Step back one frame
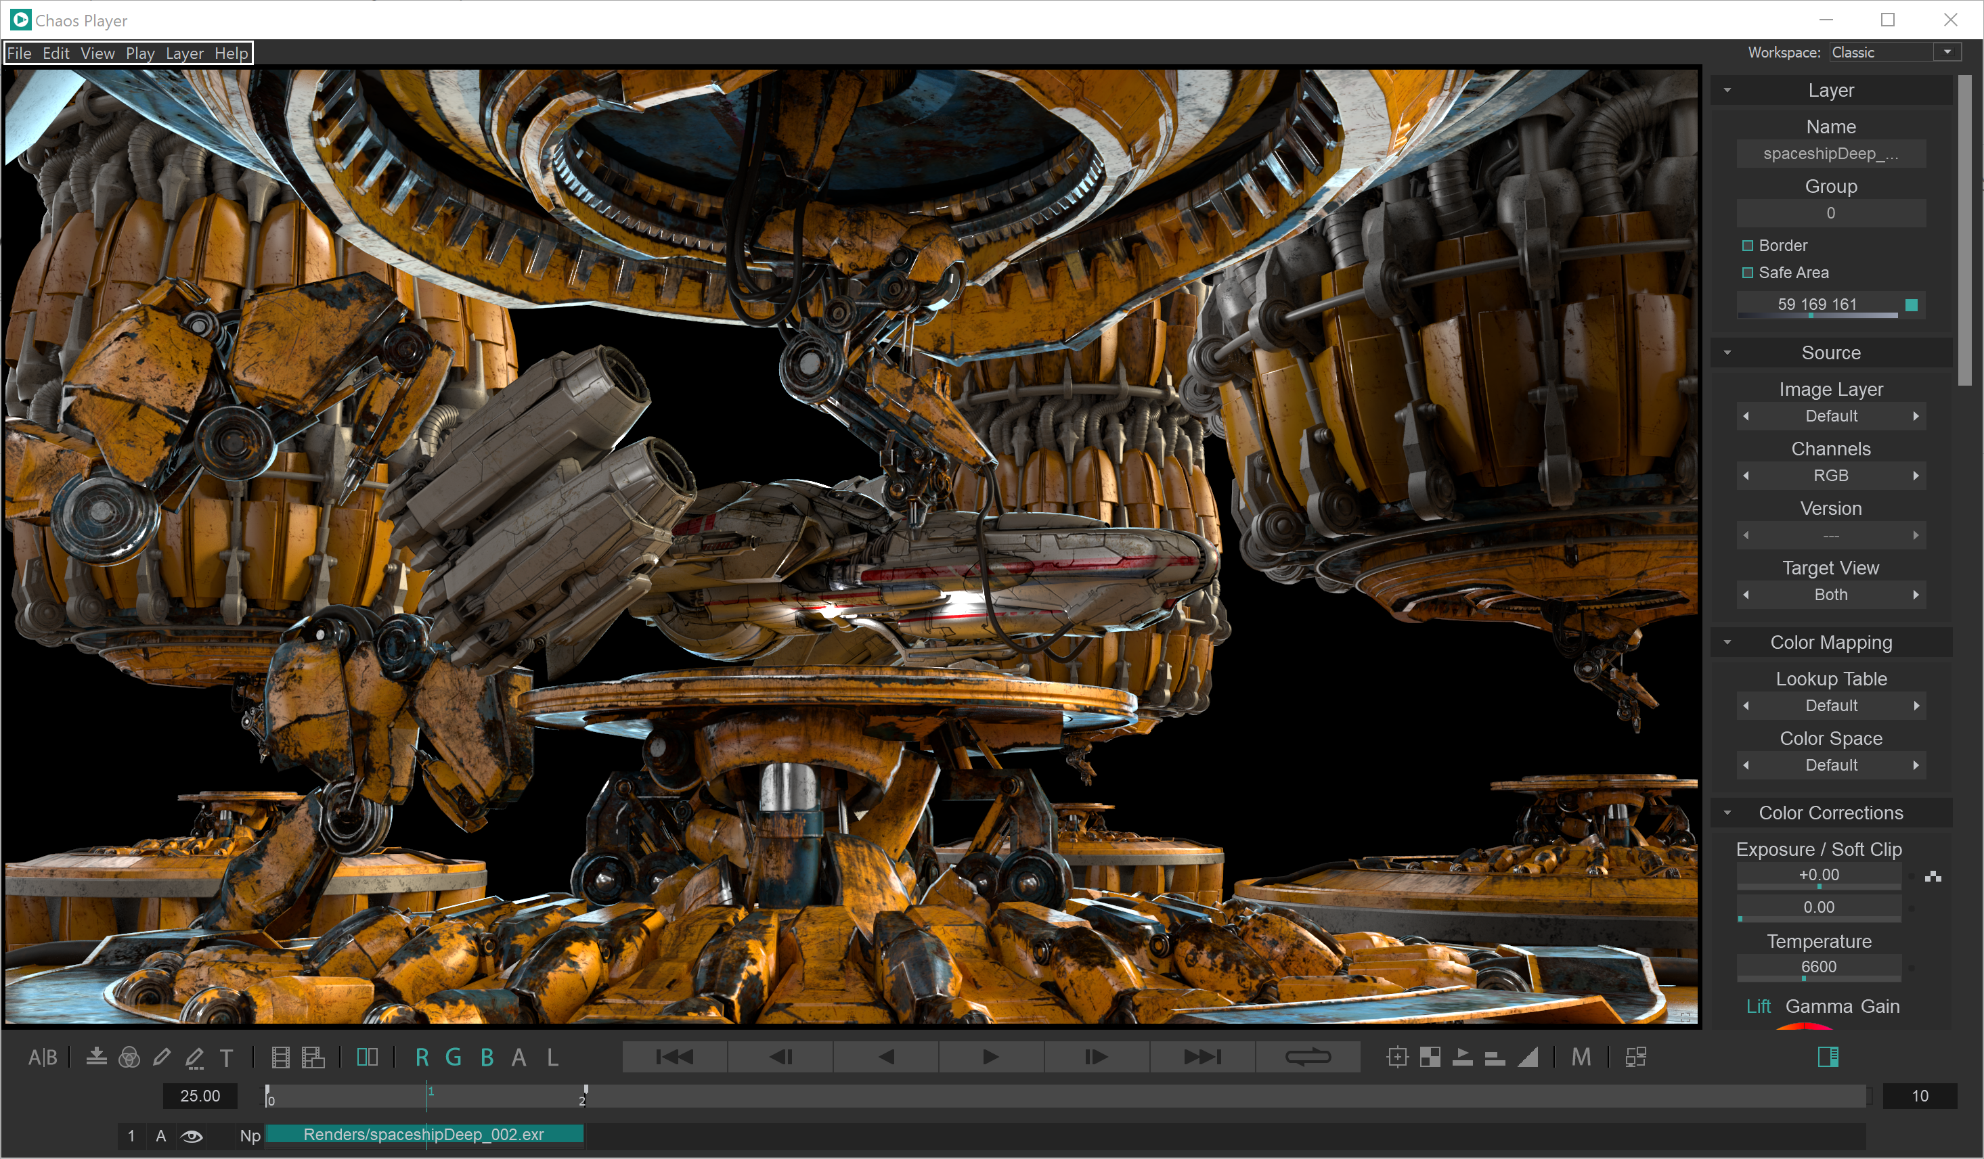The image size is (1984, 1159). point(781,1057)
